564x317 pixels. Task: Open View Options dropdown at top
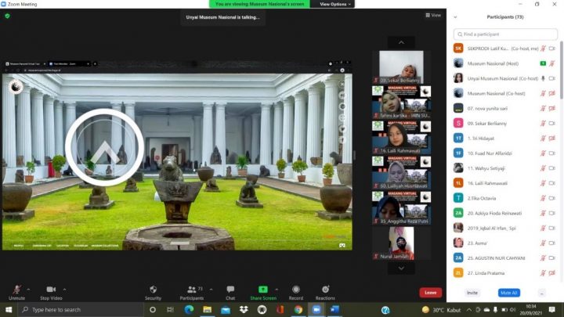335,4
